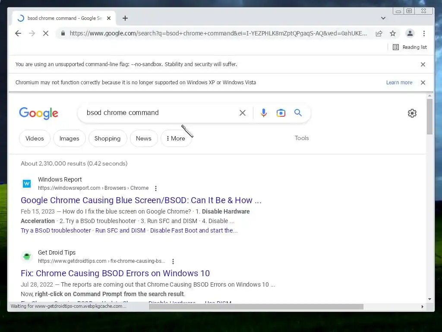
Task: Dismiss the no-sandbox warning bar
Action: click(x=423, y=64)
